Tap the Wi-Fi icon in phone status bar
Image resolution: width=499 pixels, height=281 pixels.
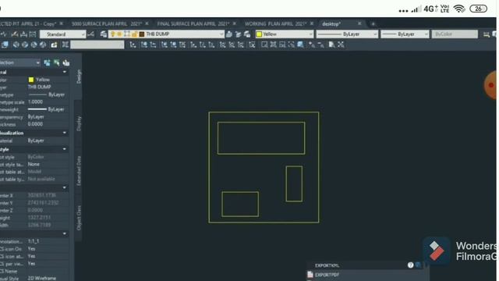point(459,9)
